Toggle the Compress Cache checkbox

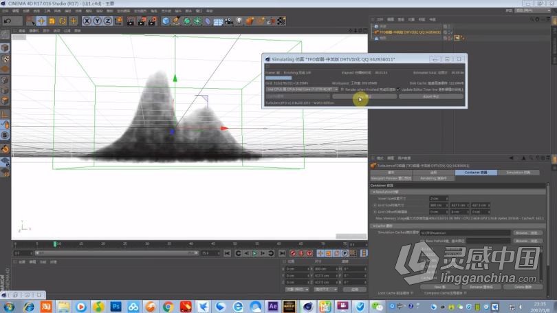click(x=465, y=293)
